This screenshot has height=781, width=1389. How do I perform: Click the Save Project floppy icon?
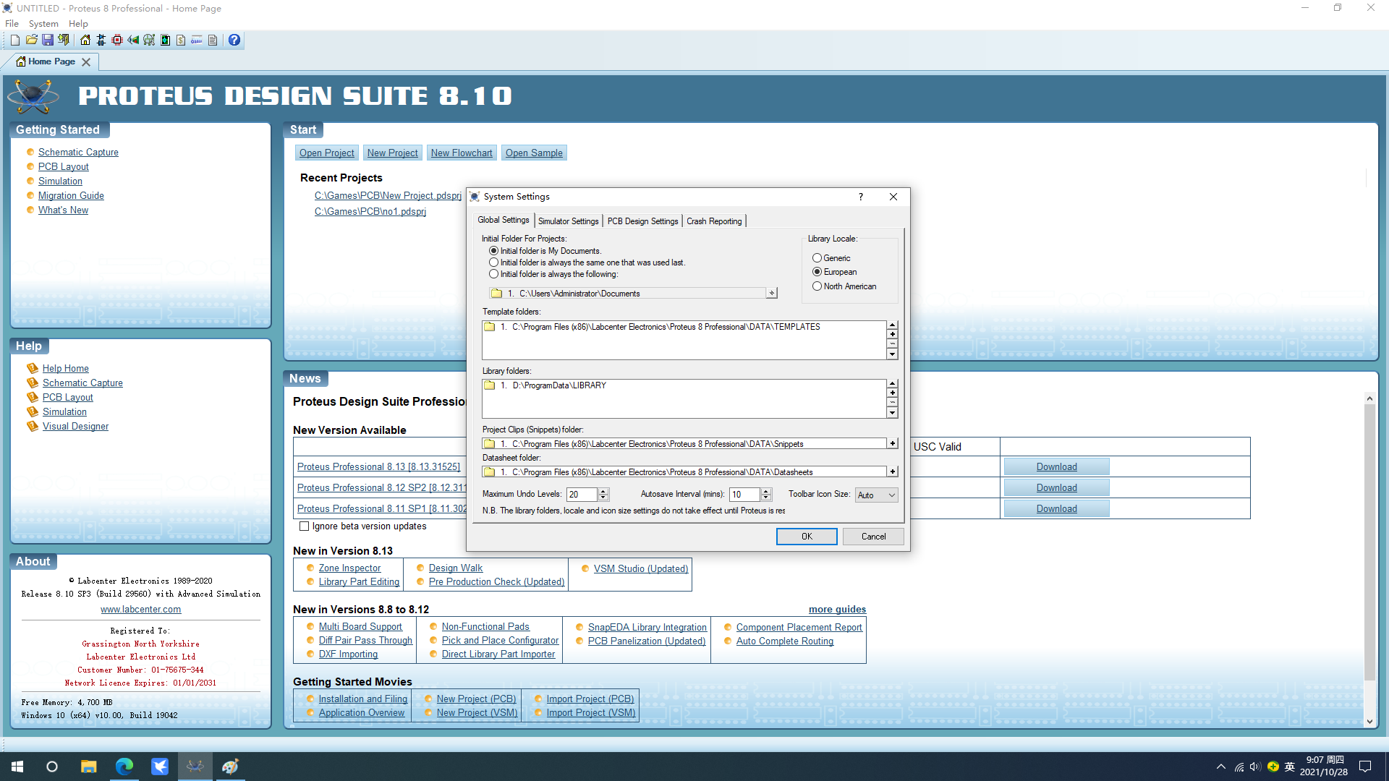pos(48,40)
